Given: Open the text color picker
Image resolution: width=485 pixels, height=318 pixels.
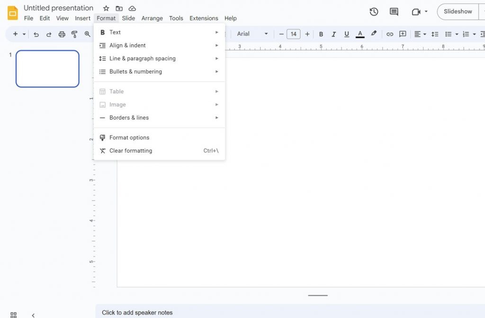Looking at the screenshot, I should pyautogui.click(x=360, y=34).
